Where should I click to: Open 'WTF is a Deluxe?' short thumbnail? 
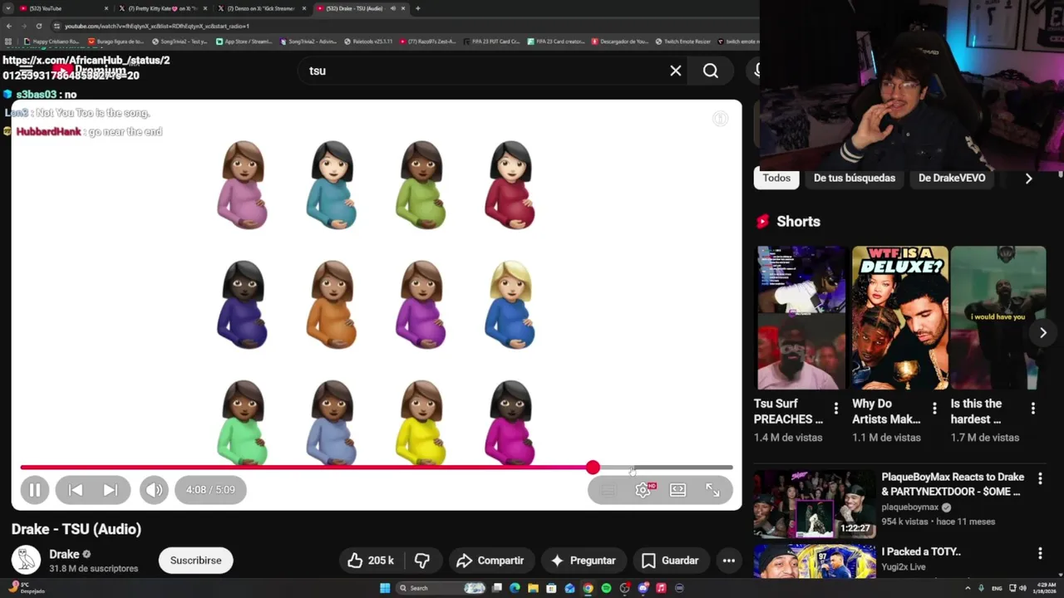899,317
